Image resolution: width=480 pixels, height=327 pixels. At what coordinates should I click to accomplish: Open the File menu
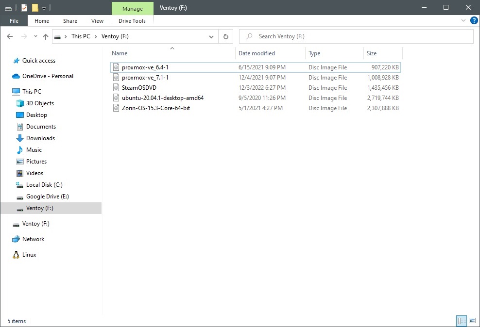click(x=14, y=21)
